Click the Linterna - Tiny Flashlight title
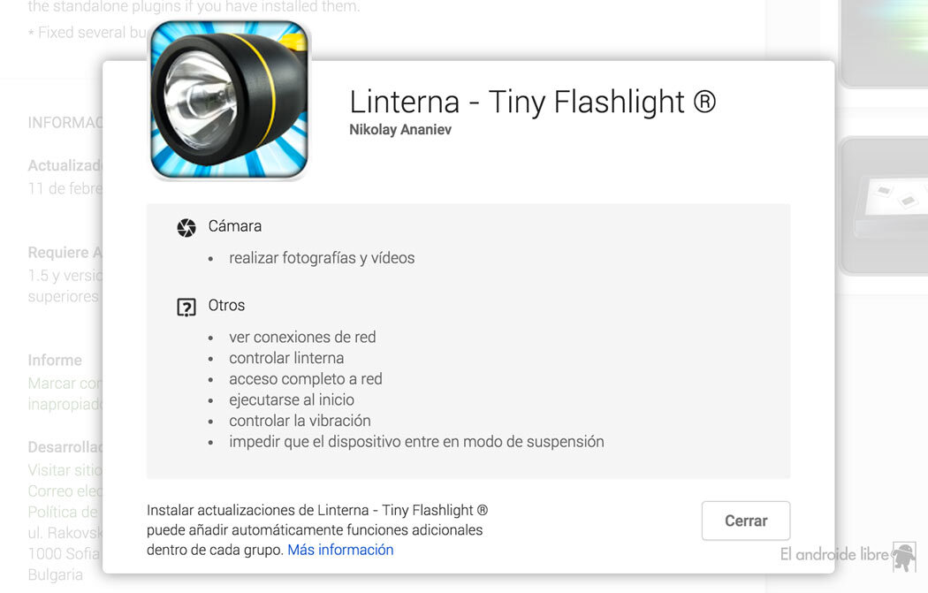This screenshot has height=593, width=928. pos(532,102)
